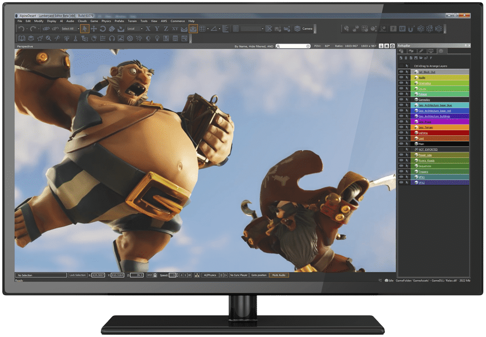Constrain to Y axis
486x337 pixels.
click(157, 29)
